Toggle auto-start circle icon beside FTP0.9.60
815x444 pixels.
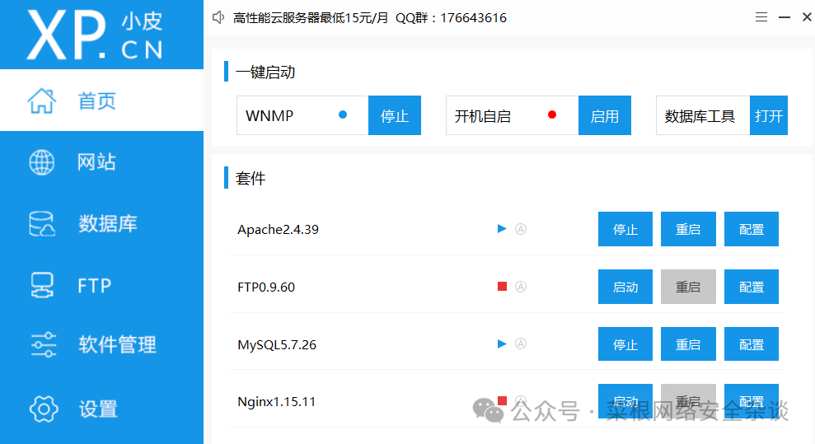point(520,287)
